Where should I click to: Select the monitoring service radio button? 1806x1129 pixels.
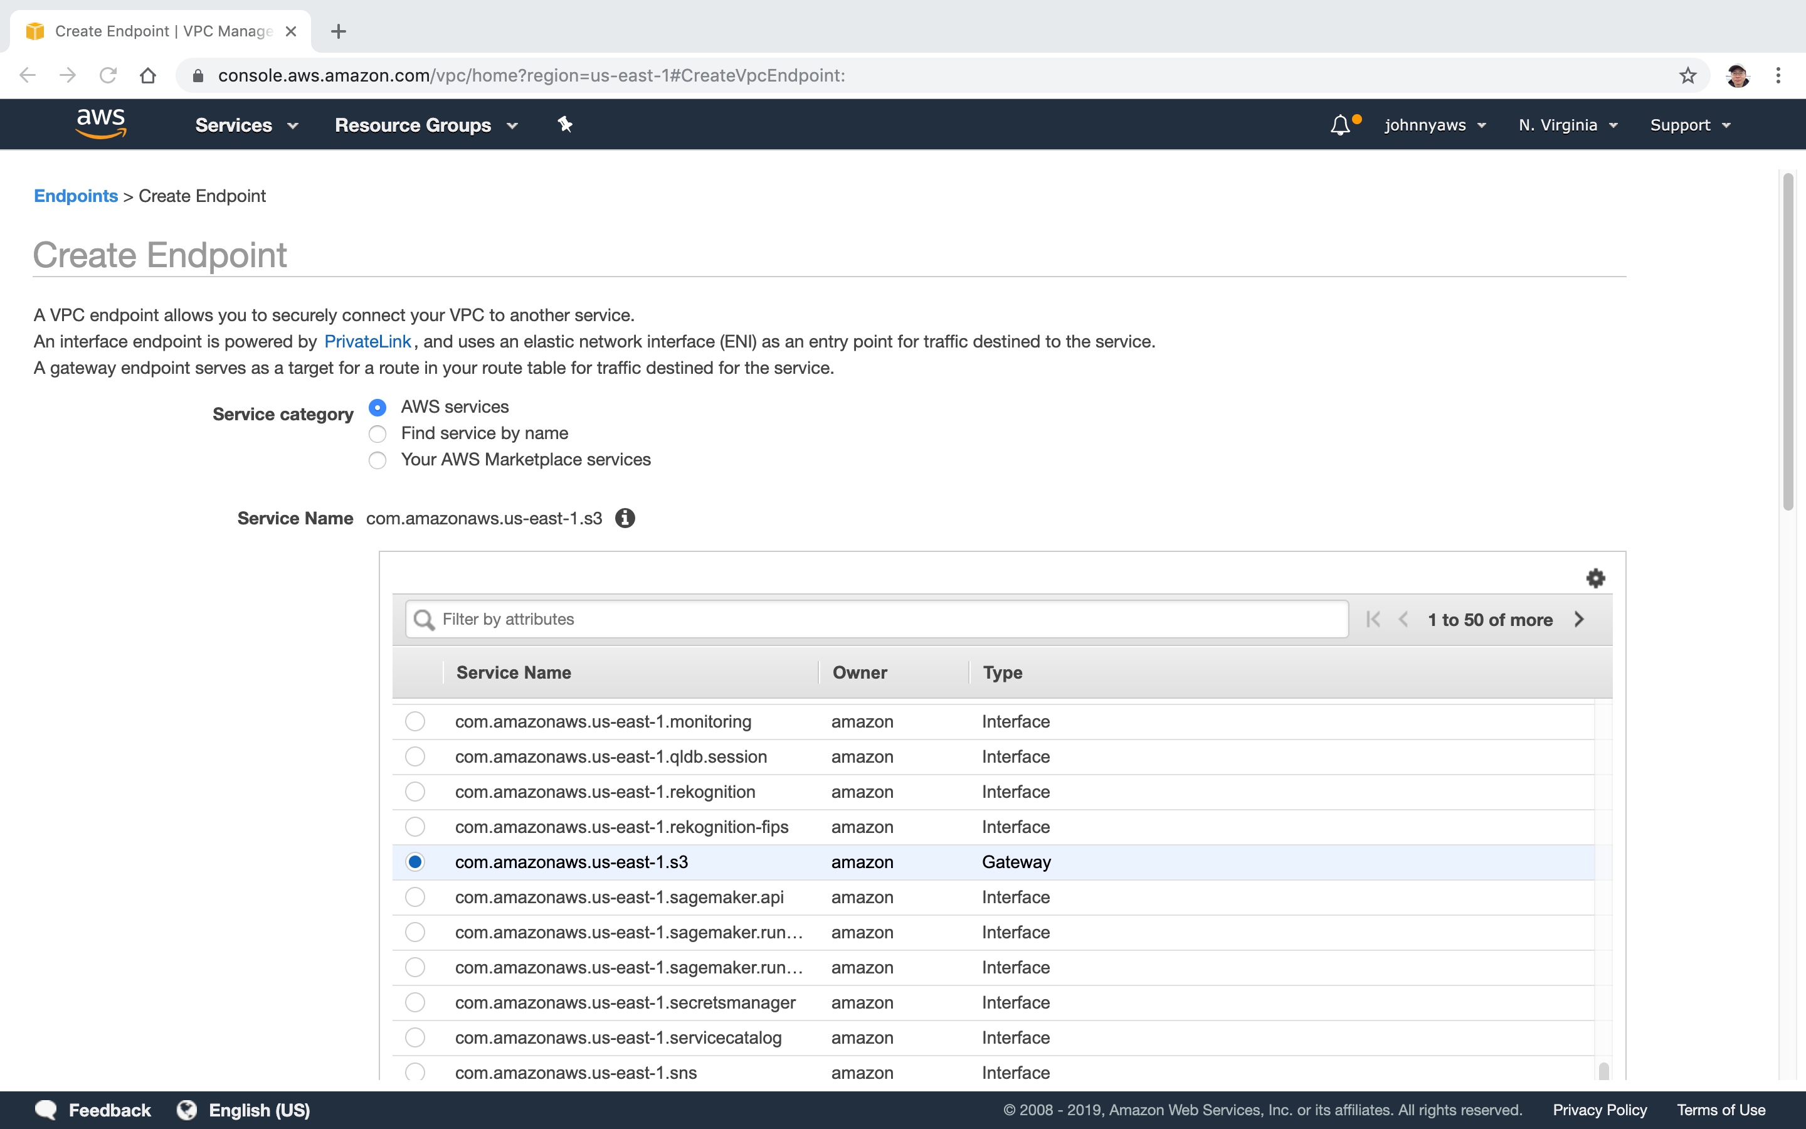point(415,721)
